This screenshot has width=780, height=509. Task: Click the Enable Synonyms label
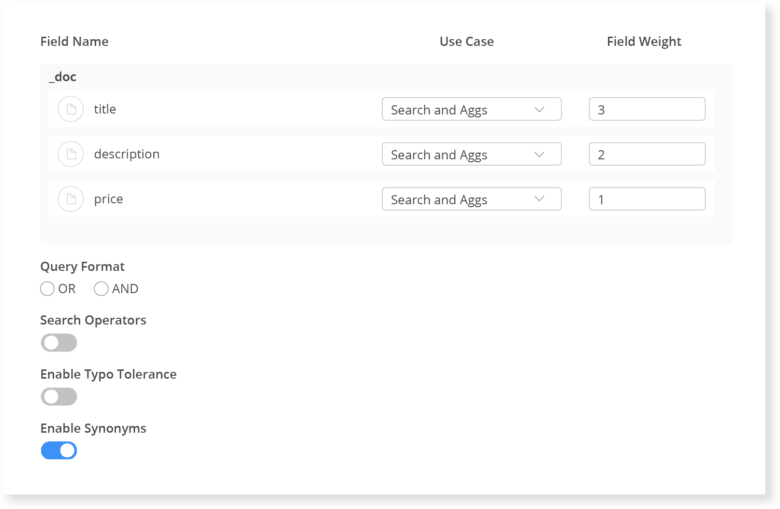[x=93, y=429]
